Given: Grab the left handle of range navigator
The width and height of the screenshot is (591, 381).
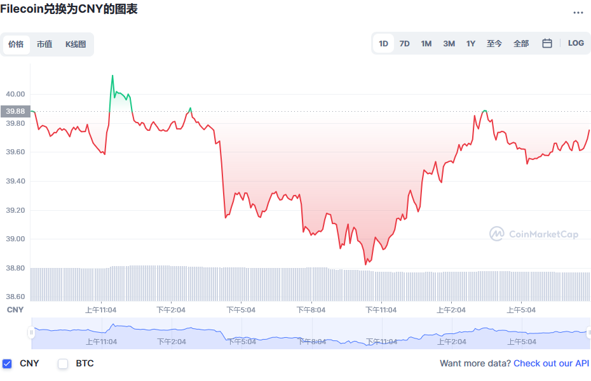Looking at the screenshot, I should [x=31, y=333].
